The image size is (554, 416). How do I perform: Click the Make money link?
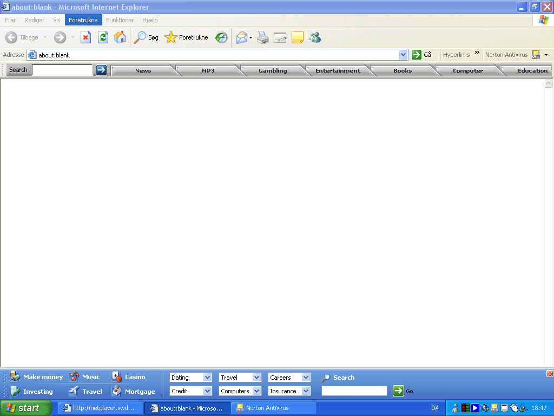click(43, 377)
